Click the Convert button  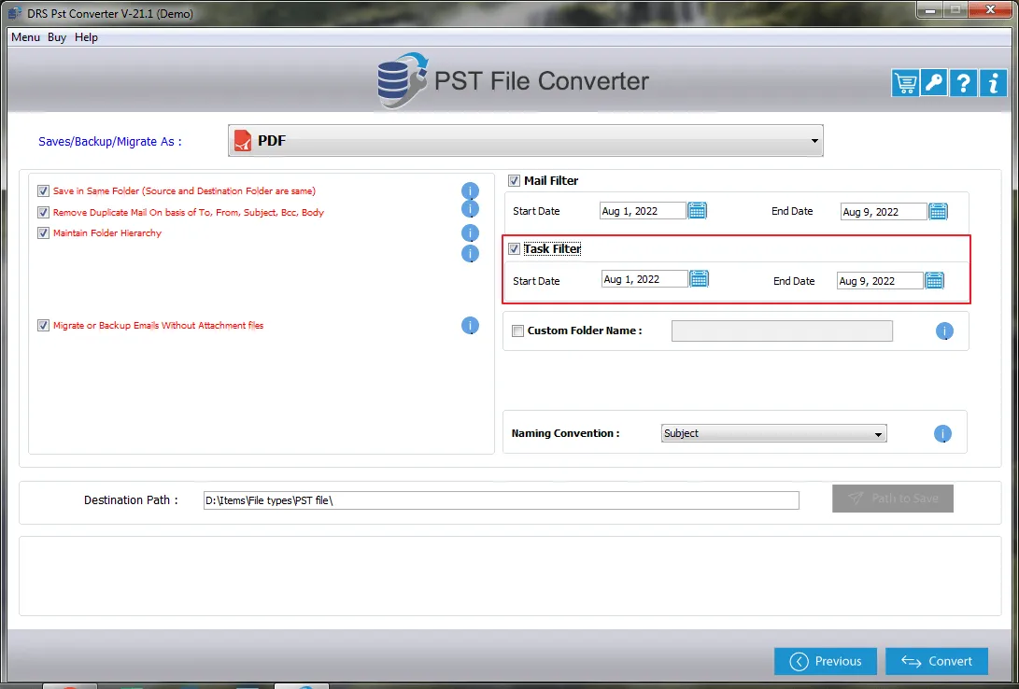936,661
